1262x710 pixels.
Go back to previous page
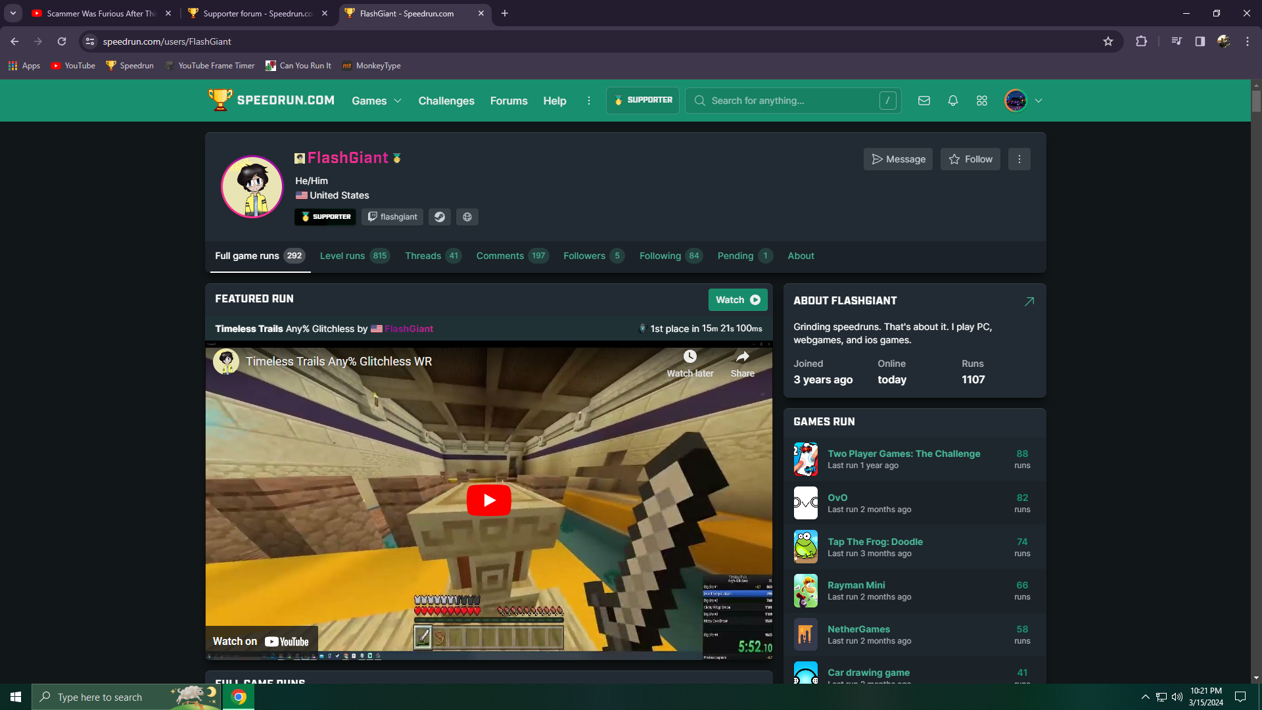(x=14, y=41)
